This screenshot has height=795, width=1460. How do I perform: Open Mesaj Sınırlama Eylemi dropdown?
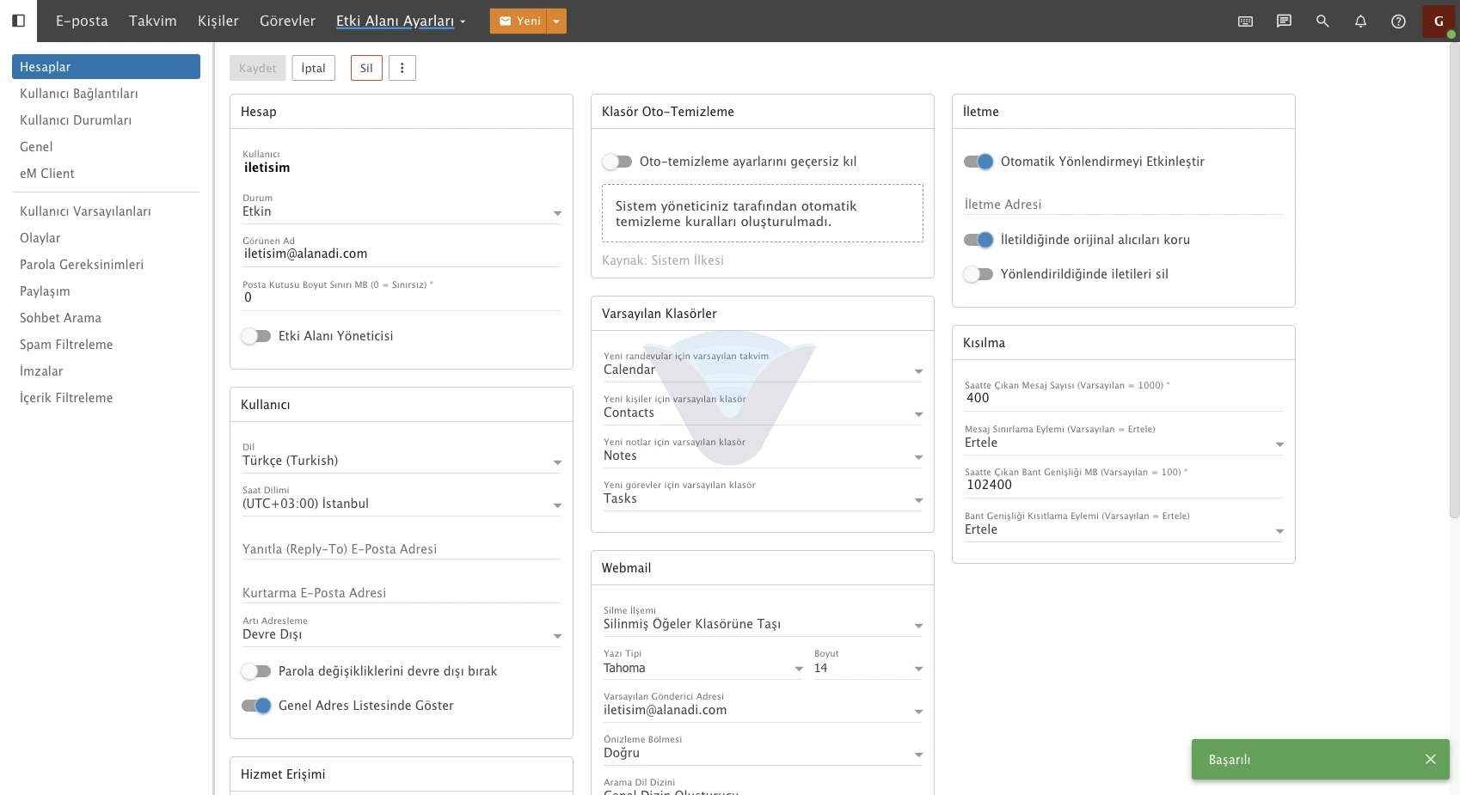tap(1124, 443)
